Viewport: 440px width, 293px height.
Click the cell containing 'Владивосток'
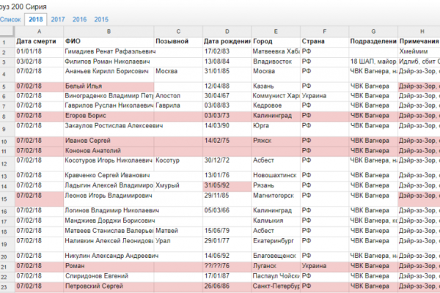[274, 62]
